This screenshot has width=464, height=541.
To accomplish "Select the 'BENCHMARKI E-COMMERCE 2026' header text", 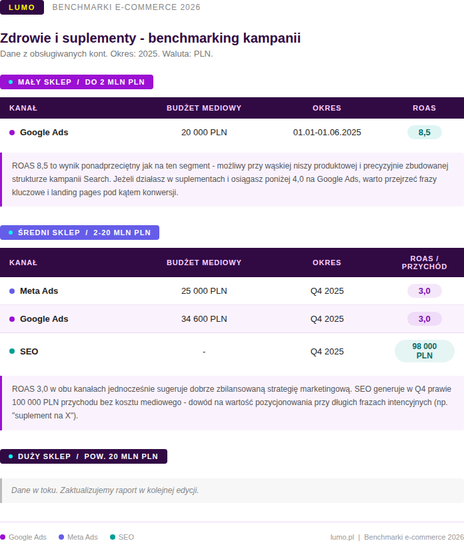I will [x=126, y=7].
